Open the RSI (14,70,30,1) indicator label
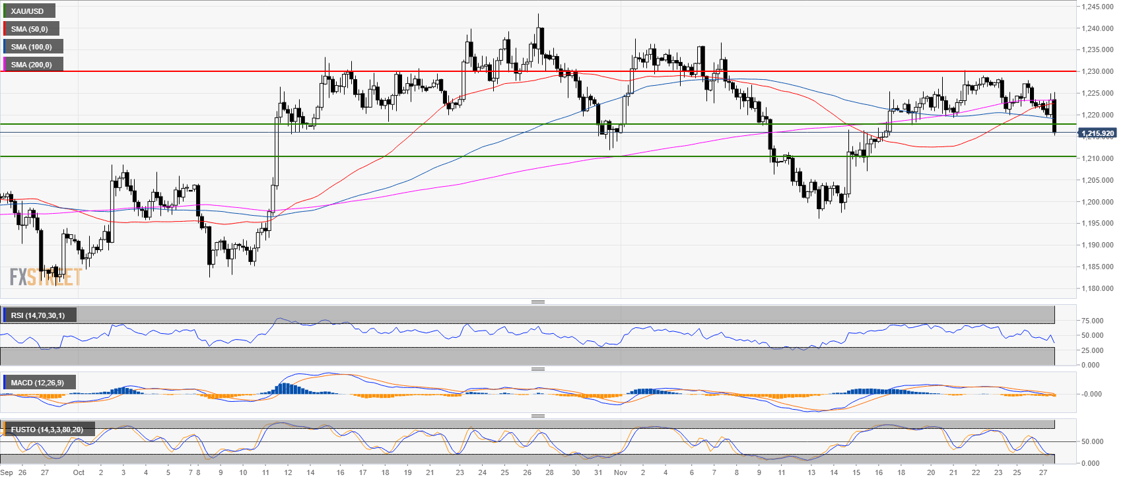This screenshot has width=1127, height=481. [x=38, y=315]
